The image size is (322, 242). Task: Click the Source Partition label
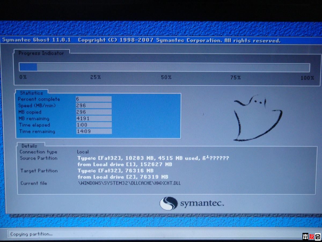click(x=38, y=158)
